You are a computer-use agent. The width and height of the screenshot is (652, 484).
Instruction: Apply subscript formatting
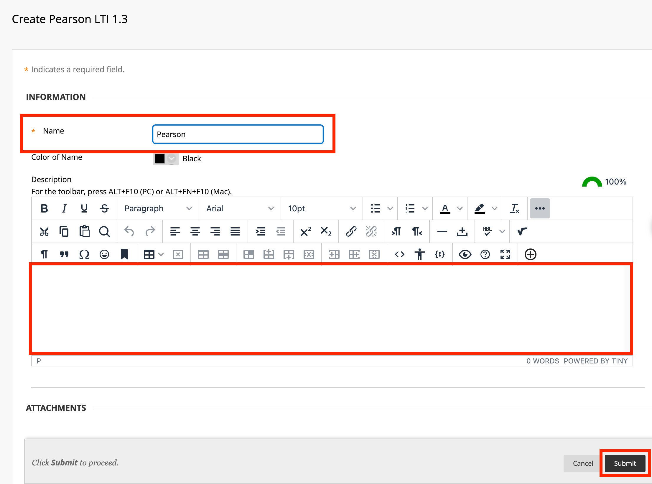click(326, 231)
